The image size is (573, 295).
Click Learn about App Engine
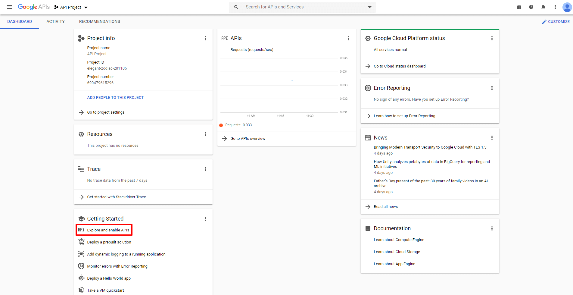click(394, 264)
